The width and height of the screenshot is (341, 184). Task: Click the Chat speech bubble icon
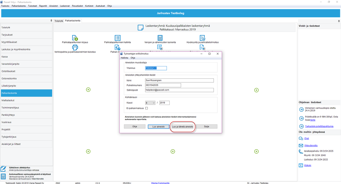tap(301, 138)
